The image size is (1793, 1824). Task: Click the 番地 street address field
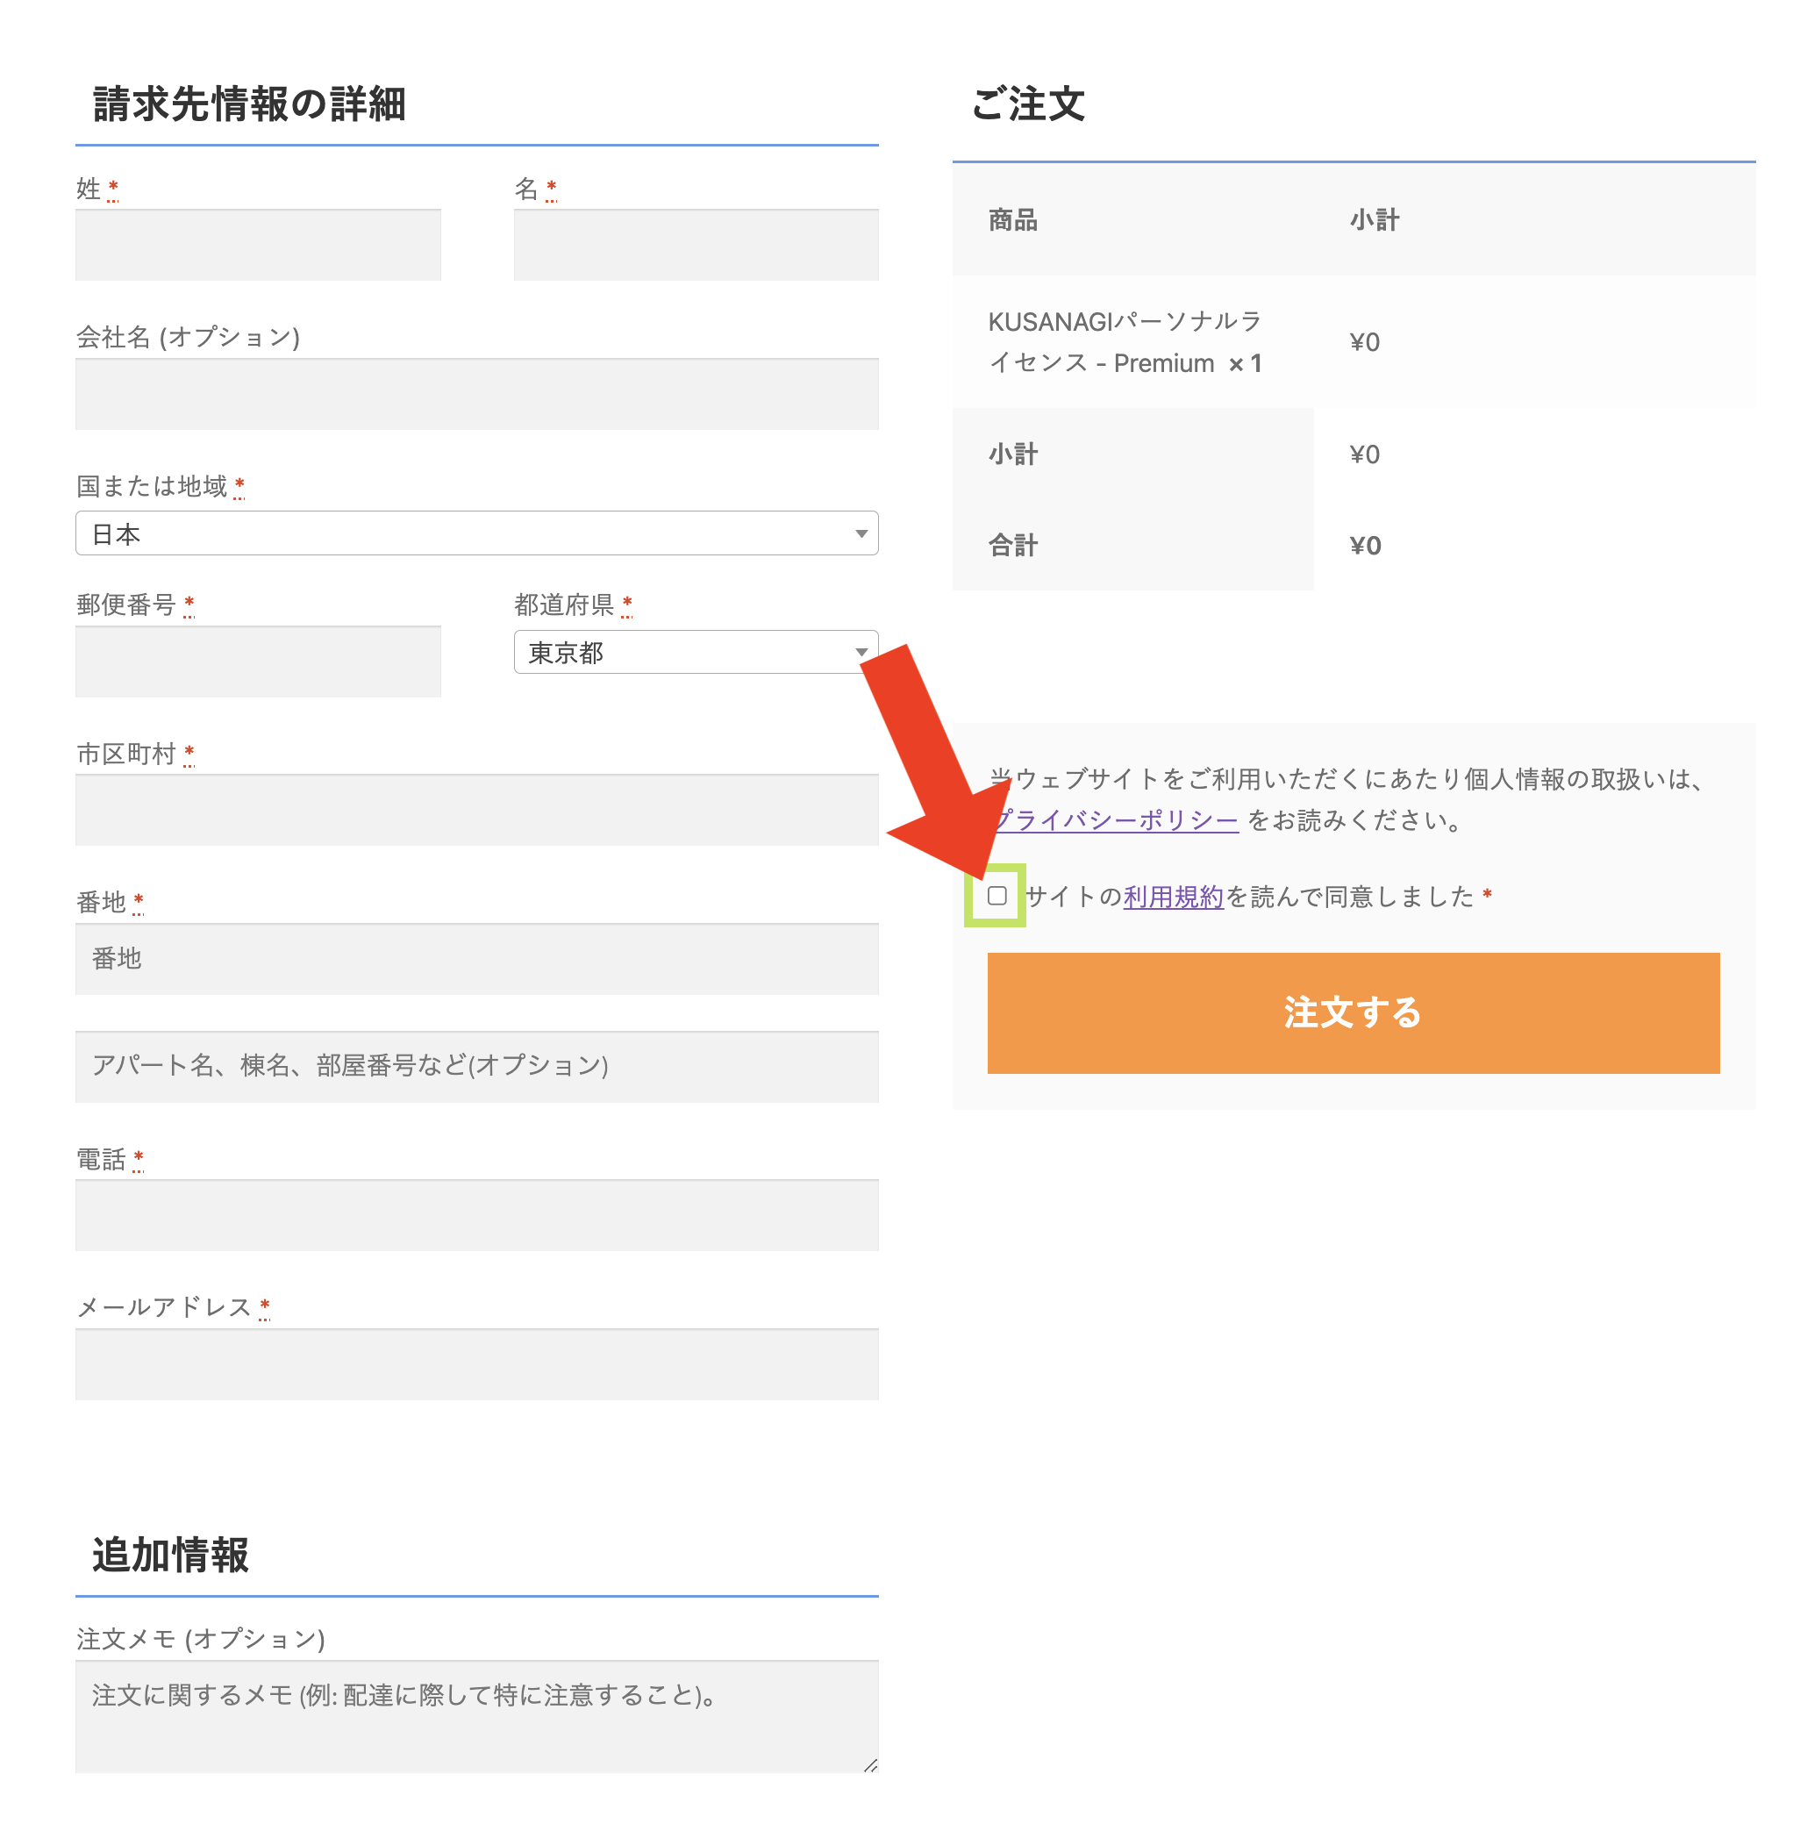[475, 959]
